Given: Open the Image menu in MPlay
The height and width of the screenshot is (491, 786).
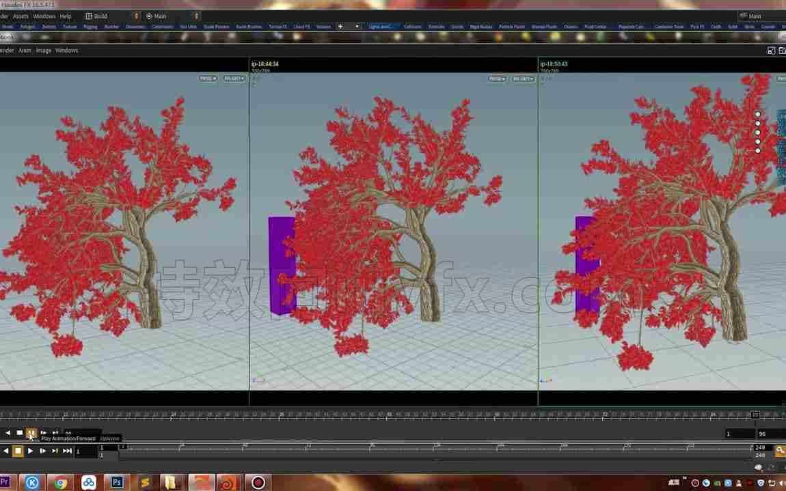Looking at the screenshot, I should [x=44, y=51].
